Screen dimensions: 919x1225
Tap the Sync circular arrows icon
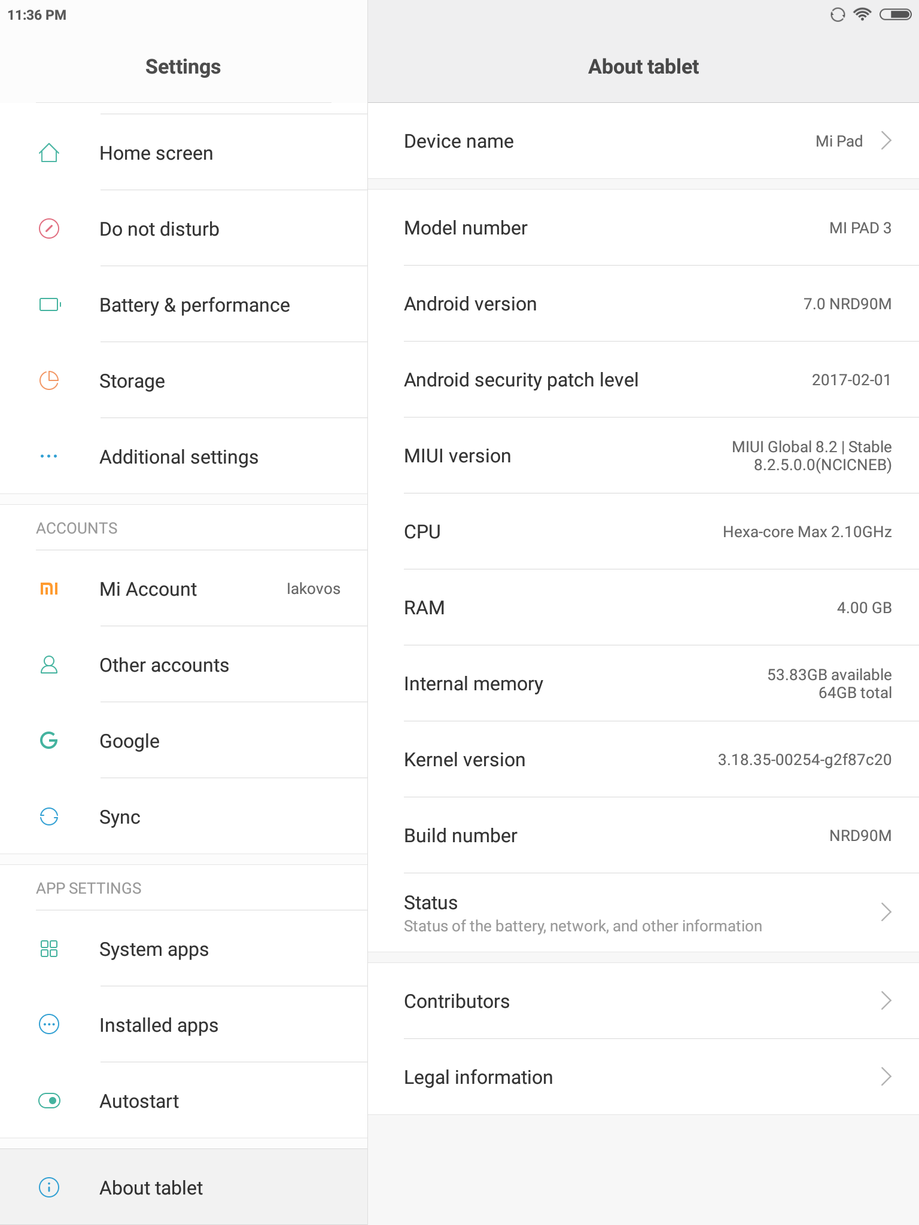[x=49, y=817]
